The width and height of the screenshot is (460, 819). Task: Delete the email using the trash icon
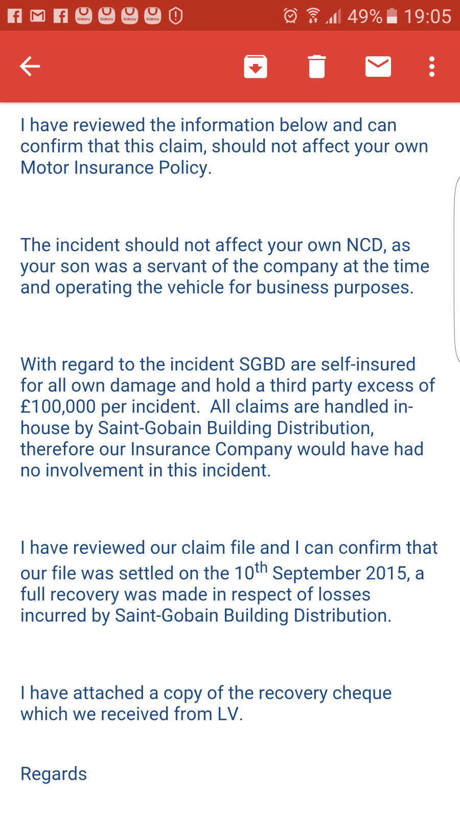tap(317, 67)
